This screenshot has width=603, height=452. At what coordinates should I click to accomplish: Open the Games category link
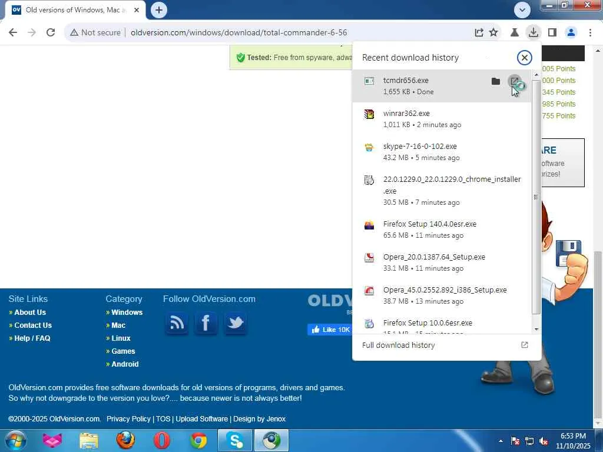click(123, 351)
